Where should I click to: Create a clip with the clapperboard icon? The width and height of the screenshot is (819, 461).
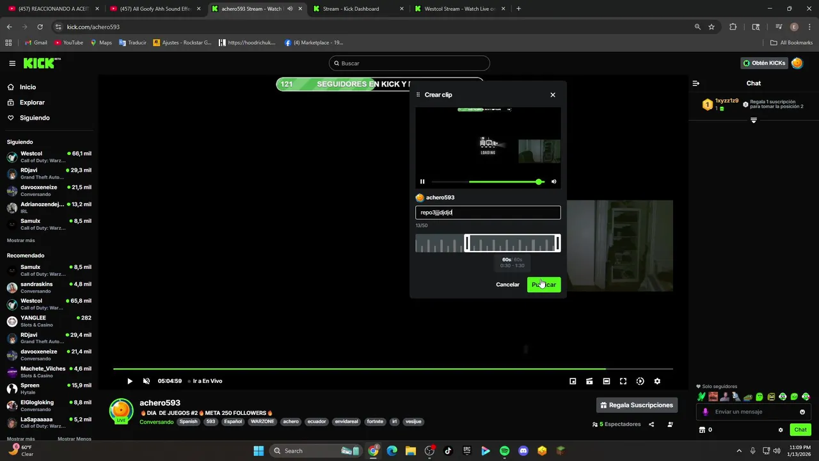[x=589, y=381]
